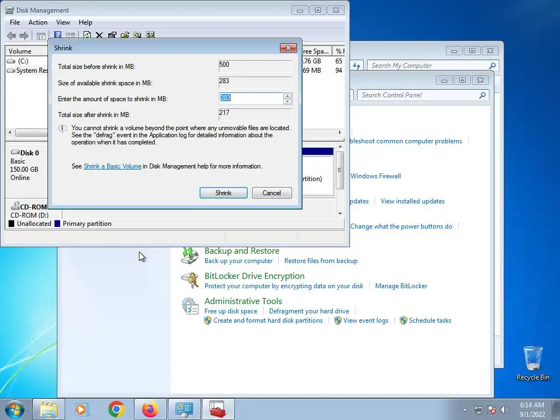Image resolution: width=560 pixels, height=420 pixels.
Task: Open Create and format hard disk partitions link
Action: [x=268, y=320]
